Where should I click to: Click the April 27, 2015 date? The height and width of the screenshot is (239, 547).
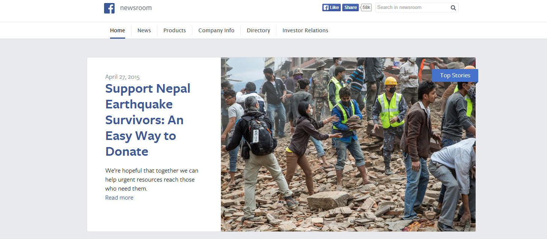[122, 77]
